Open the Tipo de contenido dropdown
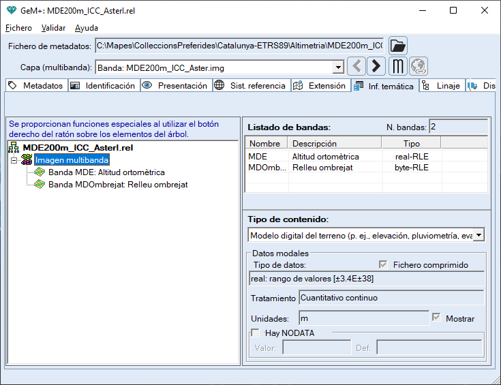 tap(478, 235)
